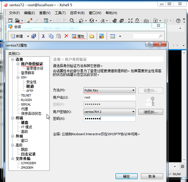Open the 窗口(W) menu
This screenshot has height=182, width=188.
[x=95, y=13]
